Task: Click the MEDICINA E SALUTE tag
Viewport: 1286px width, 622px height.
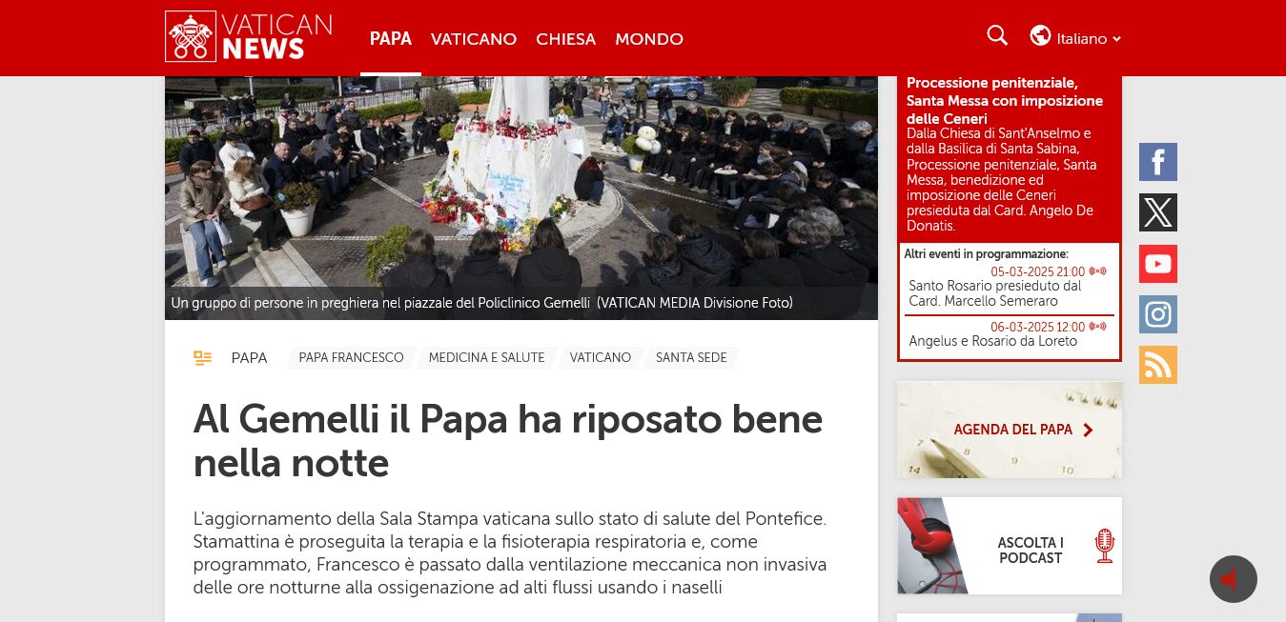Action: coord(486,358)
